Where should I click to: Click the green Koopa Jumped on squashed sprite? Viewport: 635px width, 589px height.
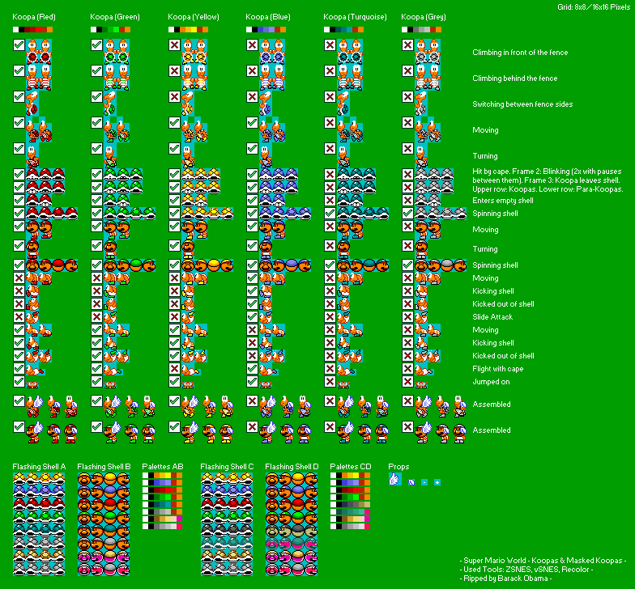[x=110, y=385]
